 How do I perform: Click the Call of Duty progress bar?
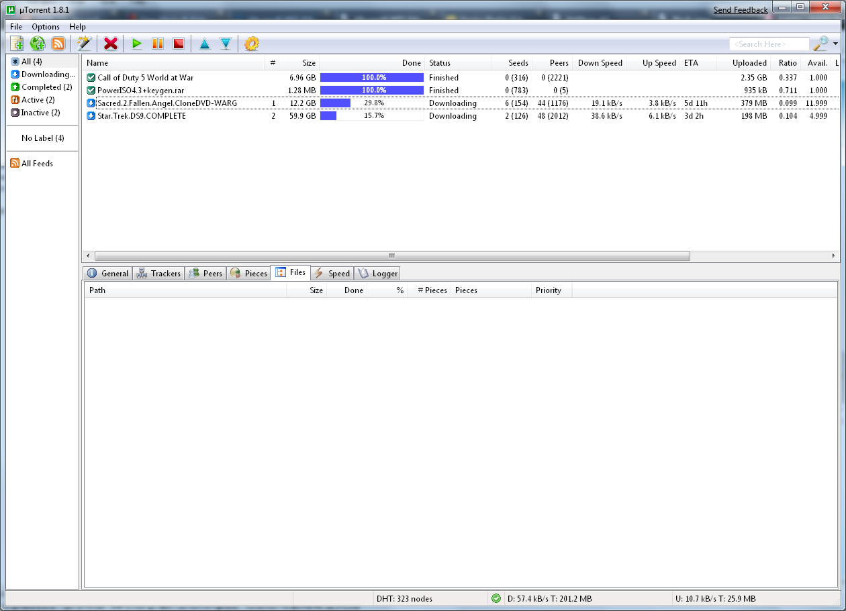click(x=372, y=78)
